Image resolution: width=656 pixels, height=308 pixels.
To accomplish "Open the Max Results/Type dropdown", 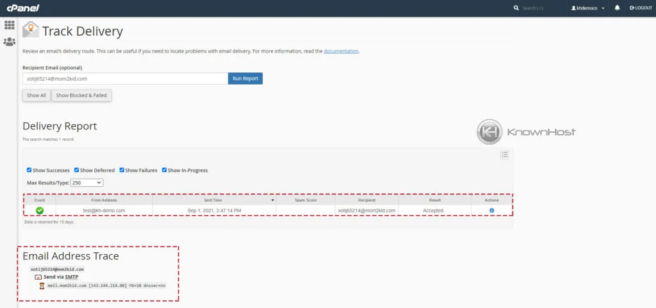I will click(x=87, y=182).
